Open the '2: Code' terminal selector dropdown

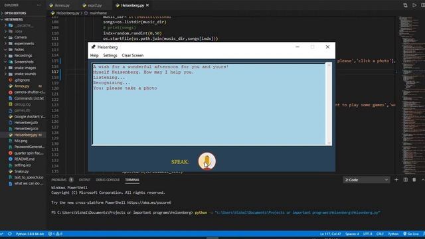coord(366,180)
